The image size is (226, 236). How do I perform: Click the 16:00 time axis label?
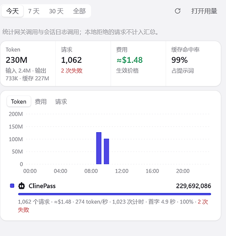[152, 171]
